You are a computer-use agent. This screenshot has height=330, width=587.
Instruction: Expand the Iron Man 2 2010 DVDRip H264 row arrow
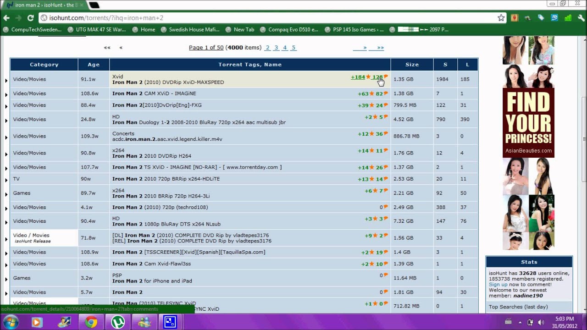(x=6, y=154)
